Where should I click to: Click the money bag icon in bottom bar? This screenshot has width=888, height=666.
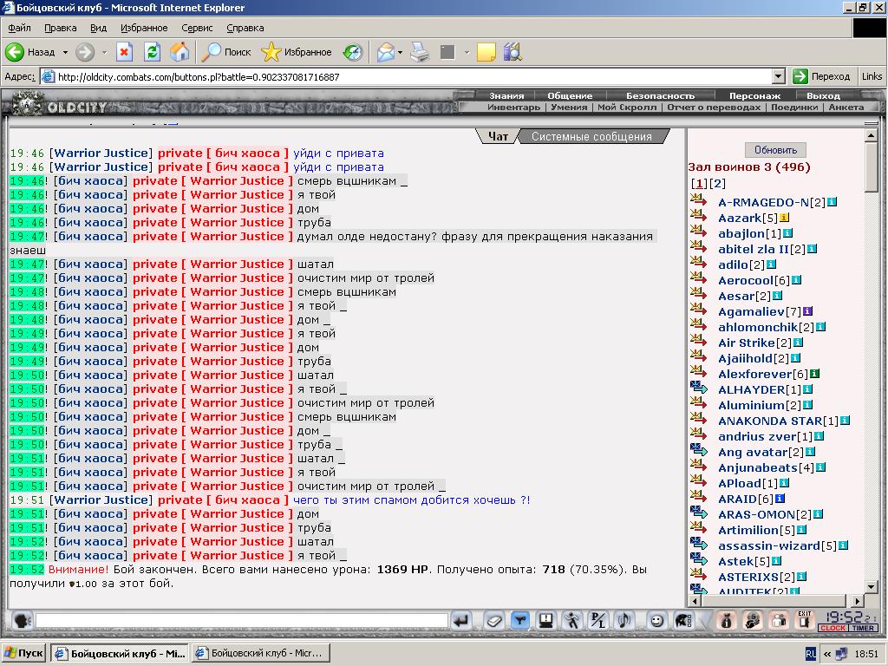point(726,621)
